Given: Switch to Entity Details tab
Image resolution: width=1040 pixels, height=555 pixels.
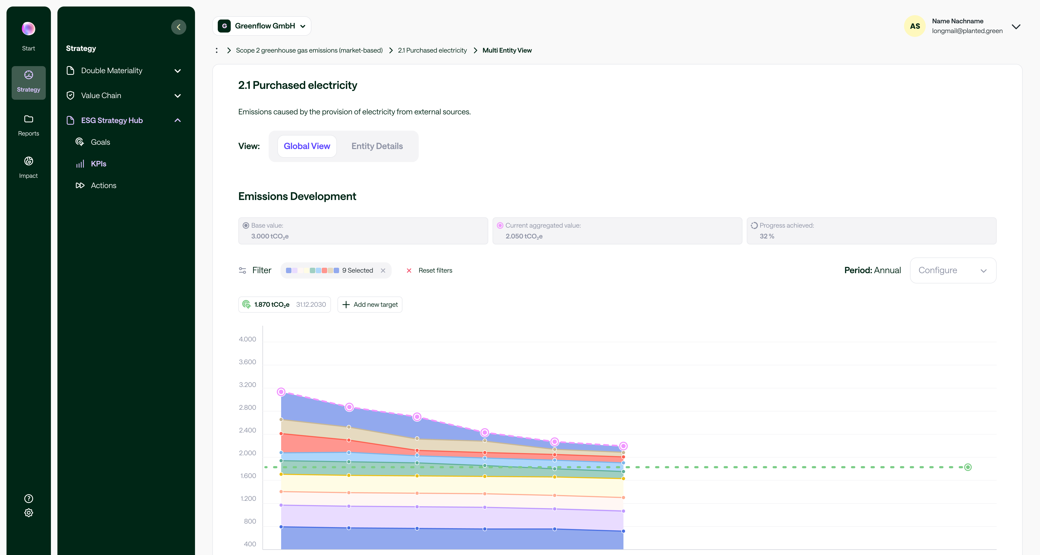Looking at the screenshot, I should pyautogui.click(x=377, y=146).
